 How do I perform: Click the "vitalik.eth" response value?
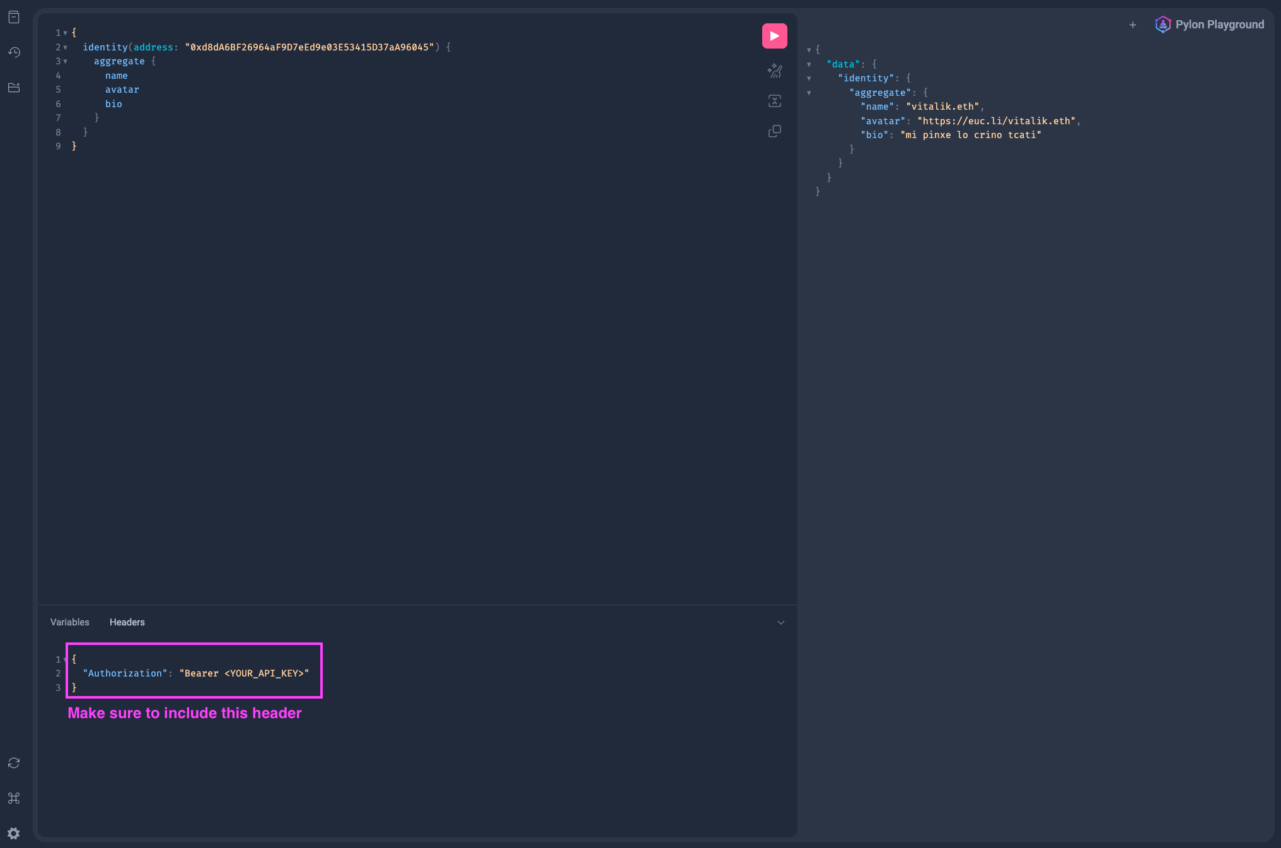(x=942, y=107)
